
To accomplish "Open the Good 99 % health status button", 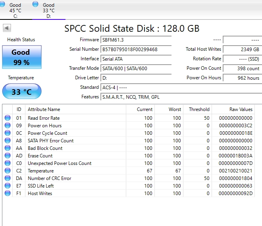I will click(x=22, y=57).
